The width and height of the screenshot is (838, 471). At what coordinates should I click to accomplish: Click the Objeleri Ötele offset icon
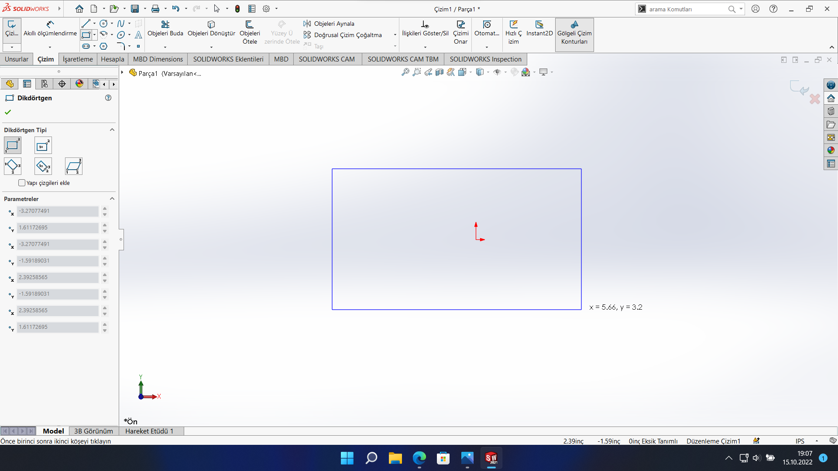[249, 25]
